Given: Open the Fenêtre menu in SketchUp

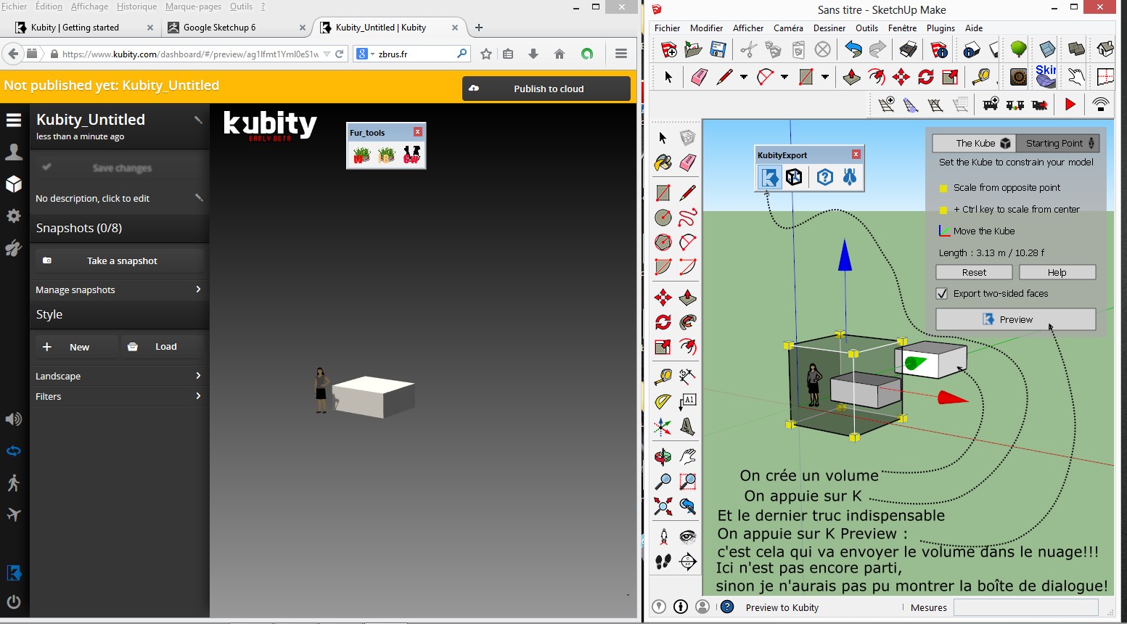Looking at the screenshot, I should point(902,28).
